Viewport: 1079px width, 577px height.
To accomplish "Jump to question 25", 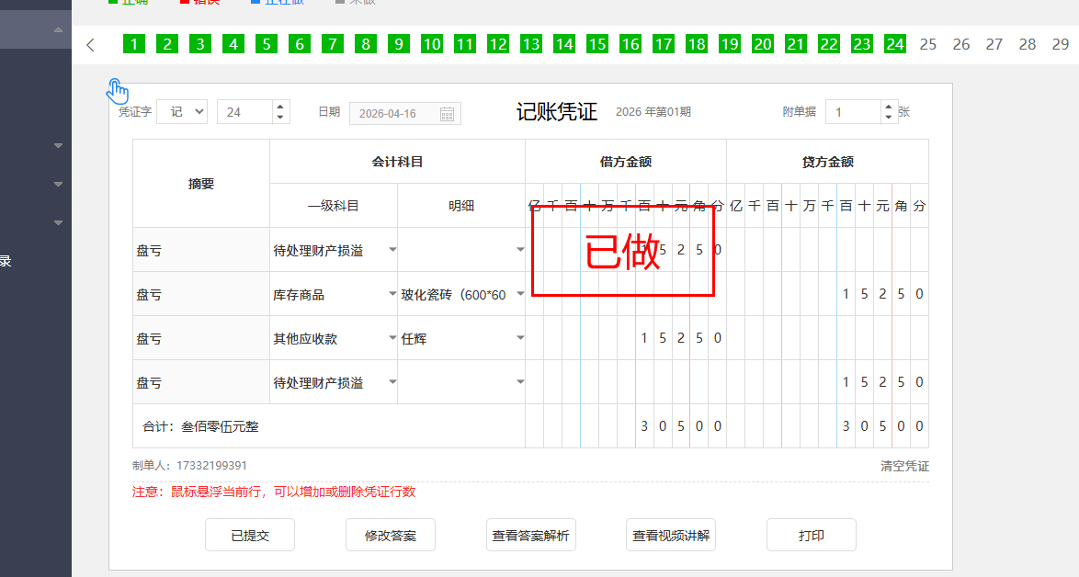I will pos(928,44).
